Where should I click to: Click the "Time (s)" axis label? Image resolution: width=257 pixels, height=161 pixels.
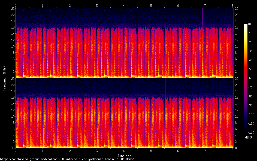coord(124,156)
